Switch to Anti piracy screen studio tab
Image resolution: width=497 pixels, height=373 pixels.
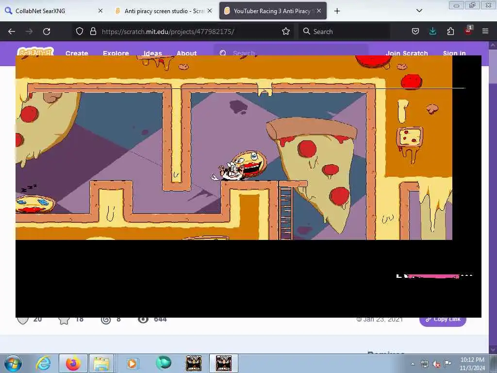164,11
